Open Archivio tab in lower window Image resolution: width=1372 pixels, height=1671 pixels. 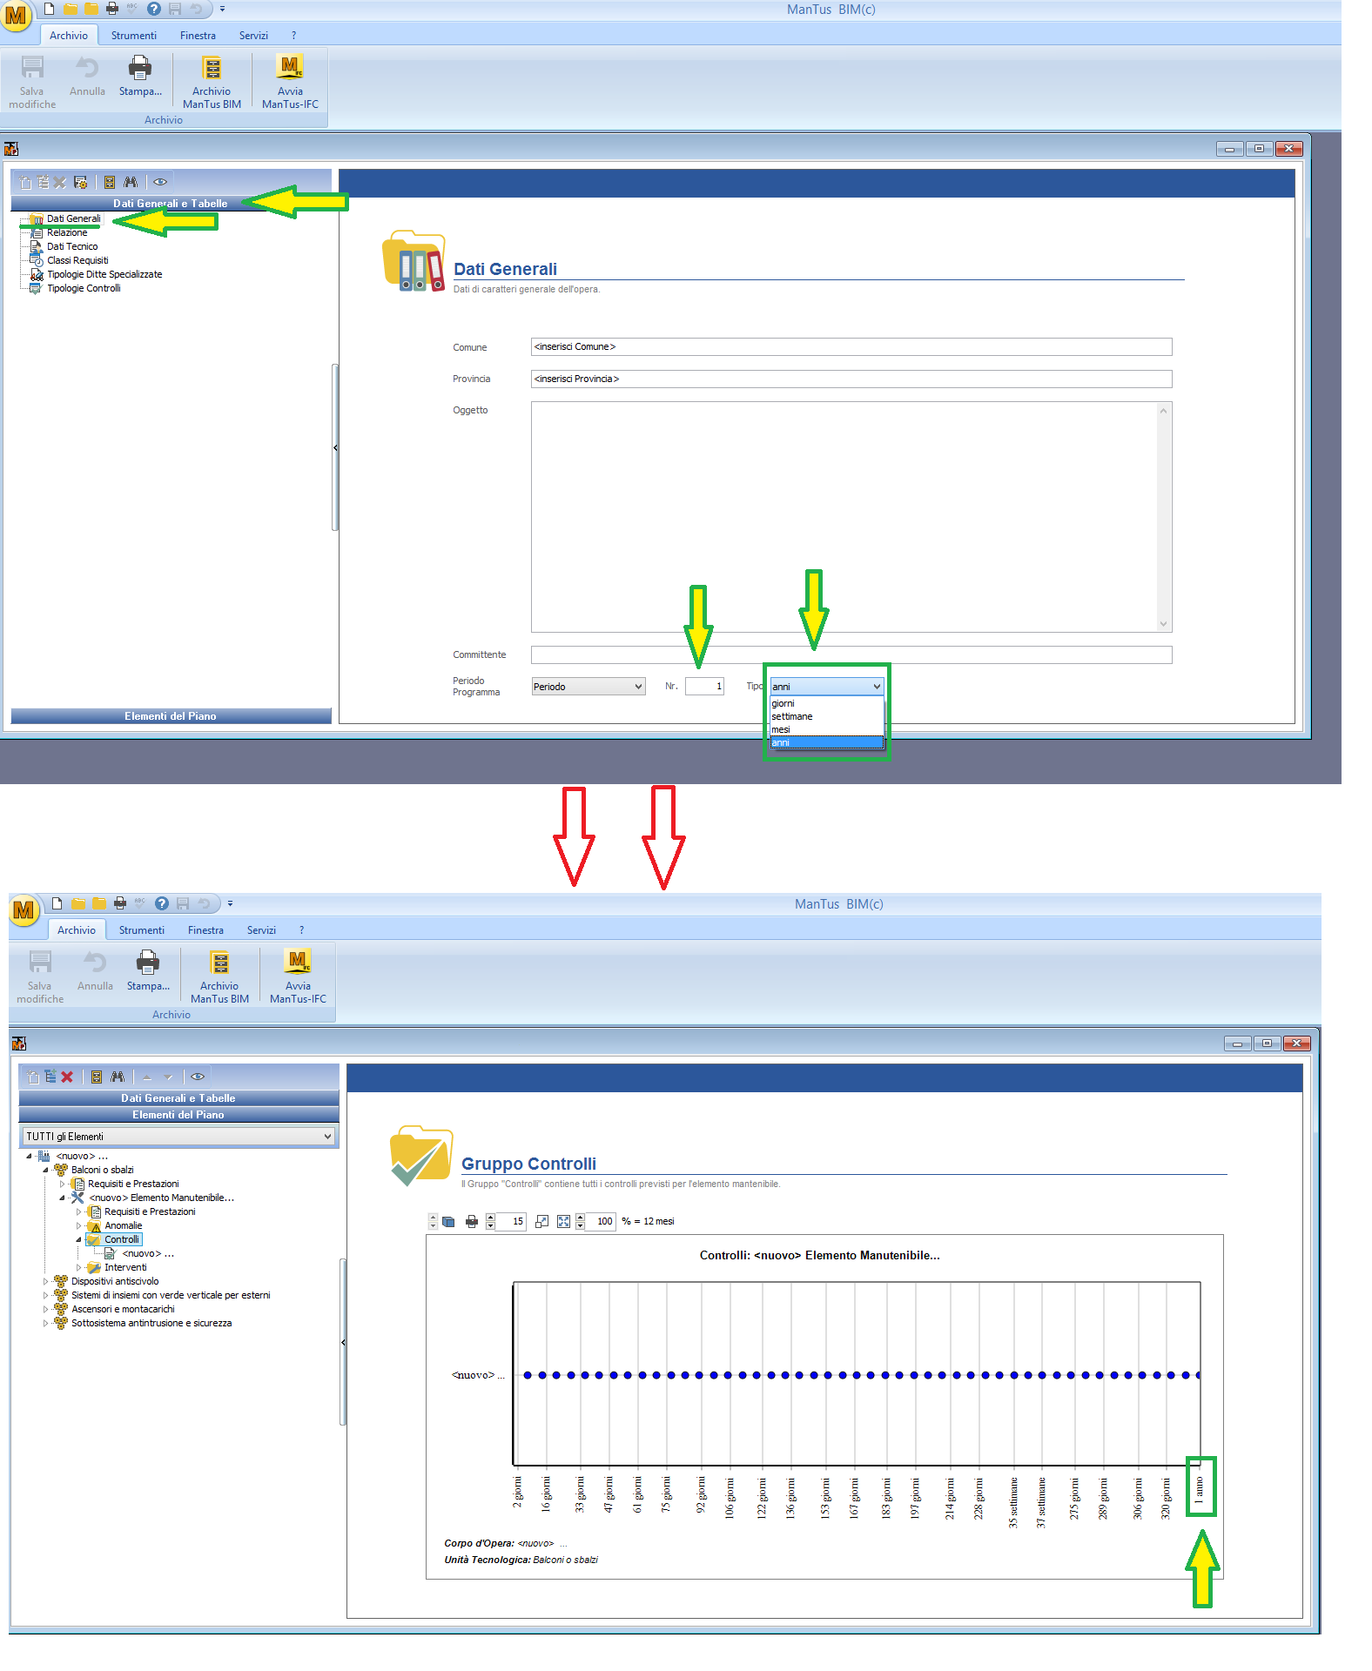tap(77, 930)
